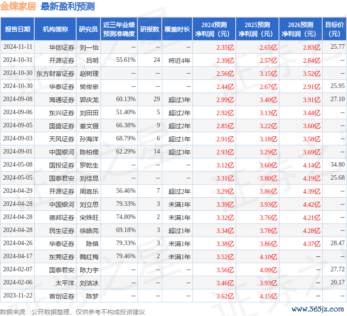This screenshot has height=316, width=347.
Task: Select researcher 陈柏儒
Action: pos(89,152)
